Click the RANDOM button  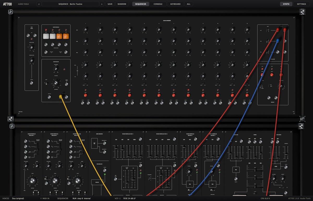click(122, 4)
